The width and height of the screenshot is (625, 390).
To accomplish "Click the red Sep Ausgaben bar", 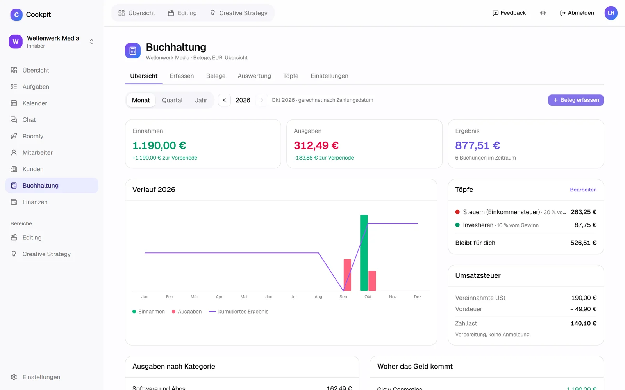I will point(347,275).
